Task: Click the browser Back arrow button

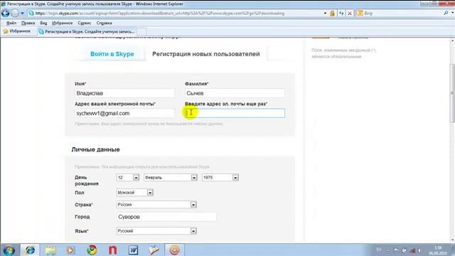Action: (x=6, y=13)
